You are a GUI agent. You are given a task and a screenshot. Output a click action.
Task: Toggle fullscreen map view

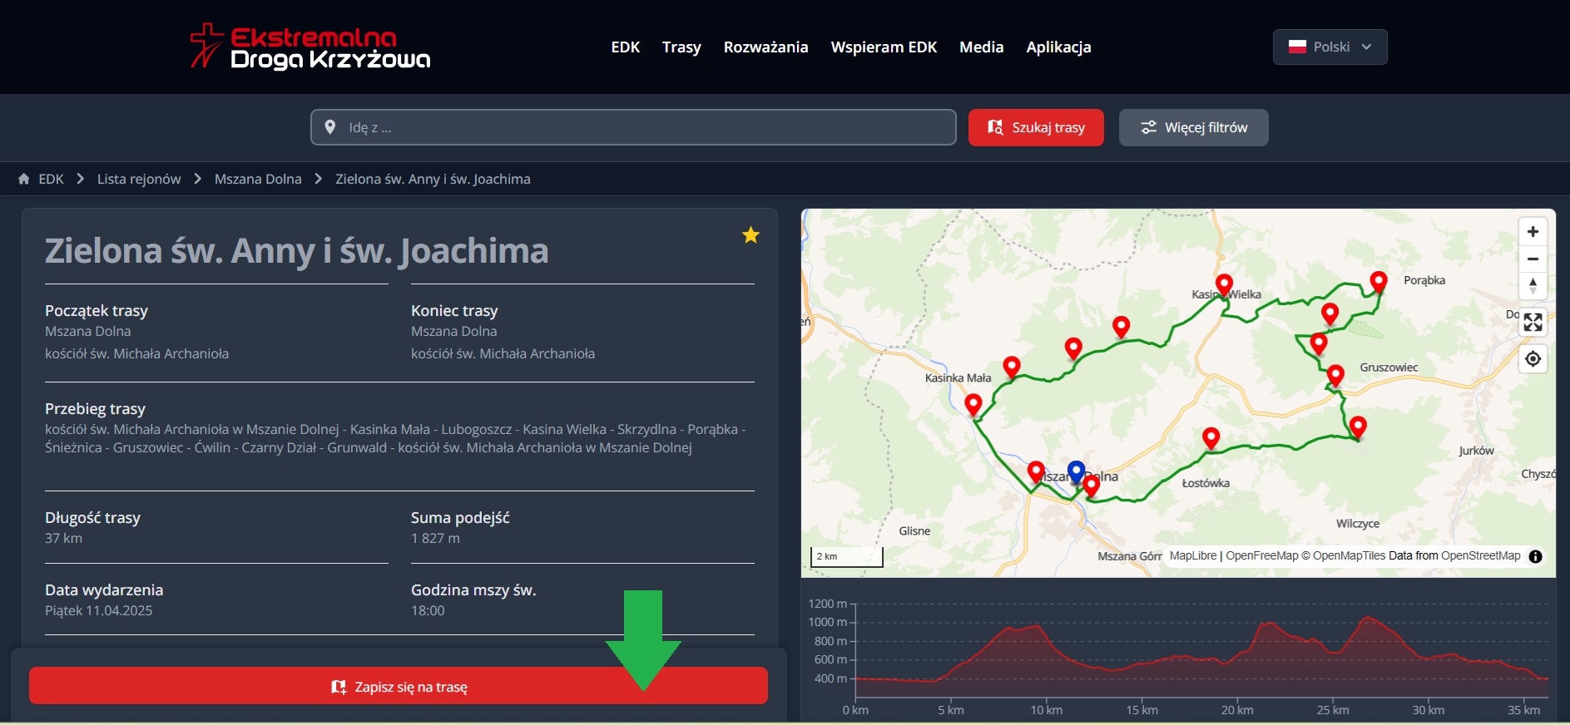pyautogui.click(x=1533, y=323)
